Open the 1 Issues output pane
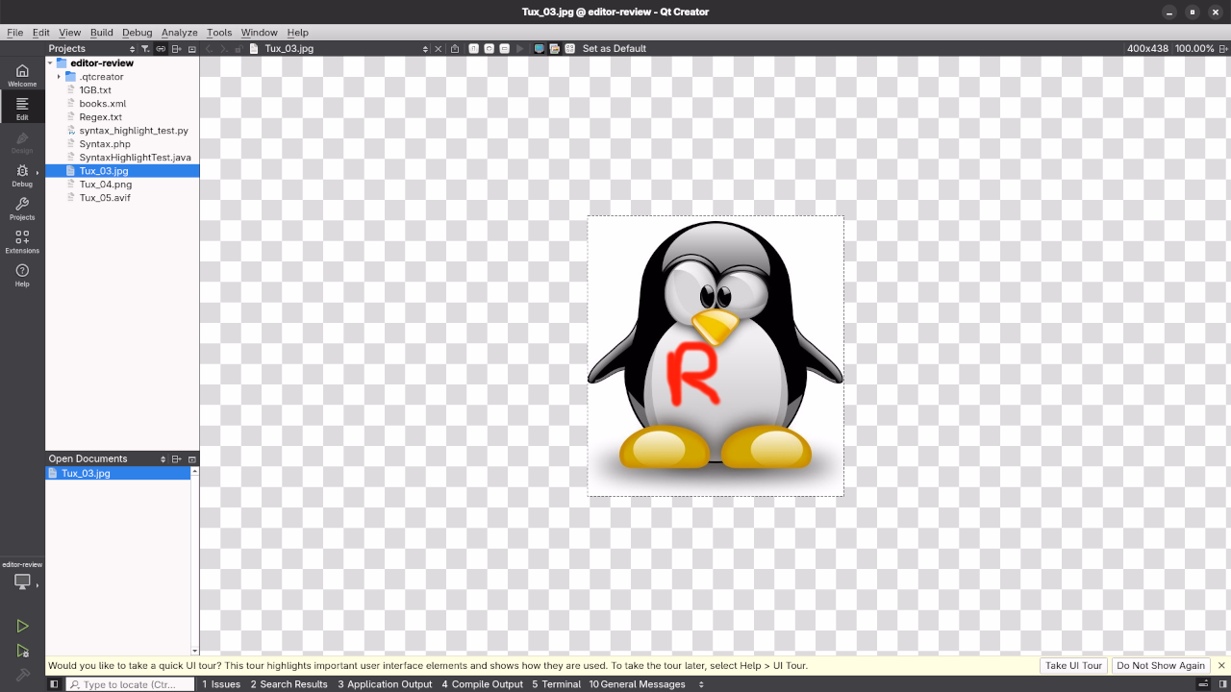Viewport: 1231px width, 692px height. pyautogui.click(x=221, y=684)
